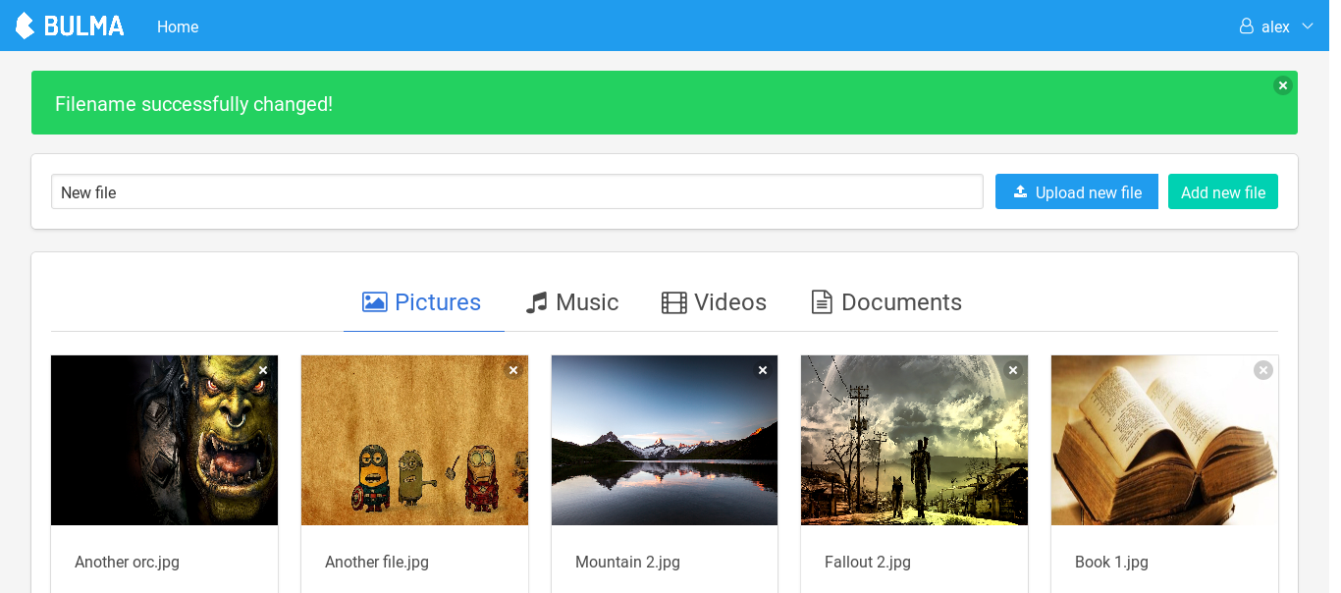Delete the Fallout 2.jpg picture
Image resolution: width=1341 pixels, height=593 pixels.
pyautogui.click(x=1013, y=370)
